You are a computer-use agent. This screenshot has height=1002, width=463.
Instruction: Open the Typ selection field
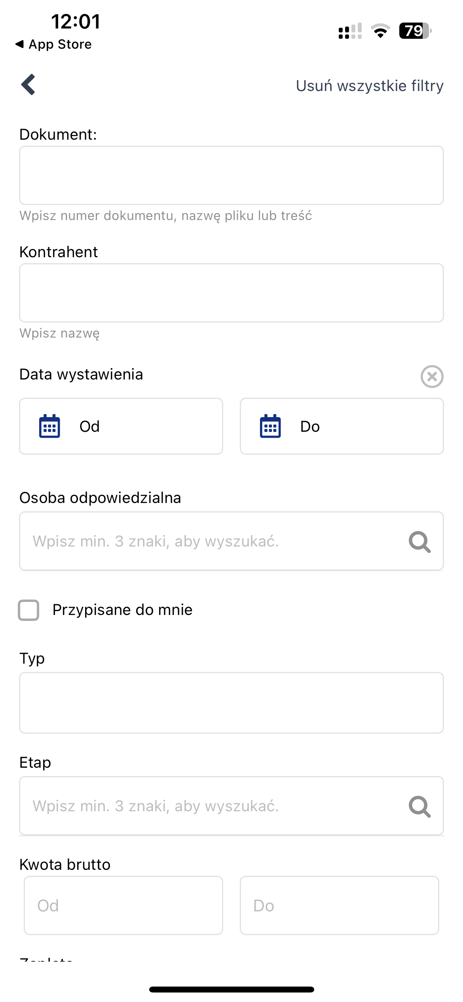[x=231, y=703]
